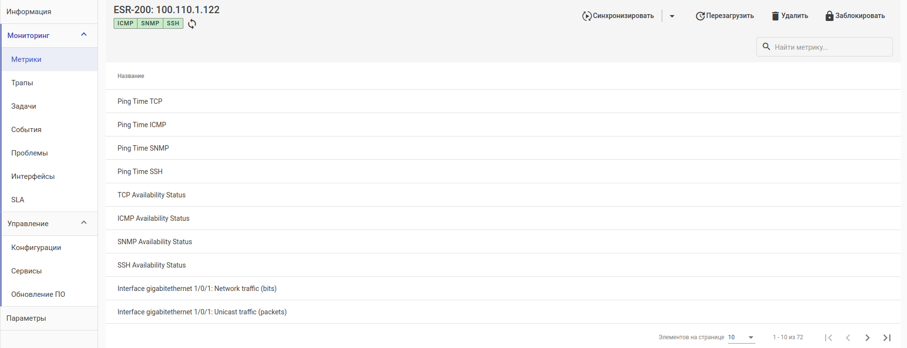
Task: Collapse the Мониторинг sidebar section
Action: tap(84, 35)
